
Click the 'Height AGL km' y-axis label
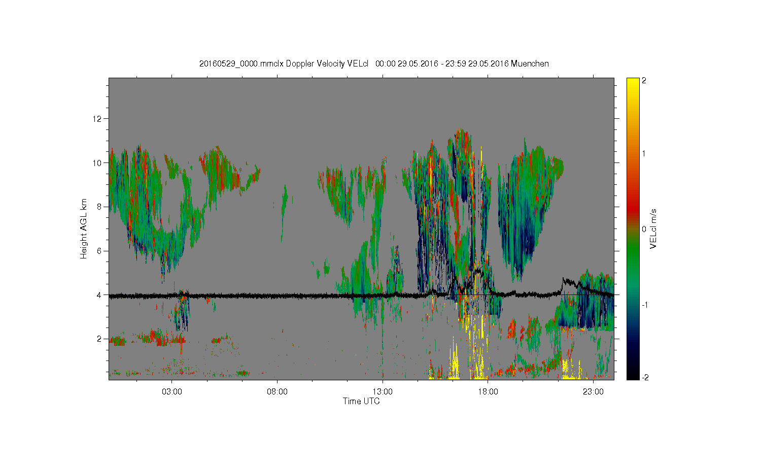(x=84, y=228)
